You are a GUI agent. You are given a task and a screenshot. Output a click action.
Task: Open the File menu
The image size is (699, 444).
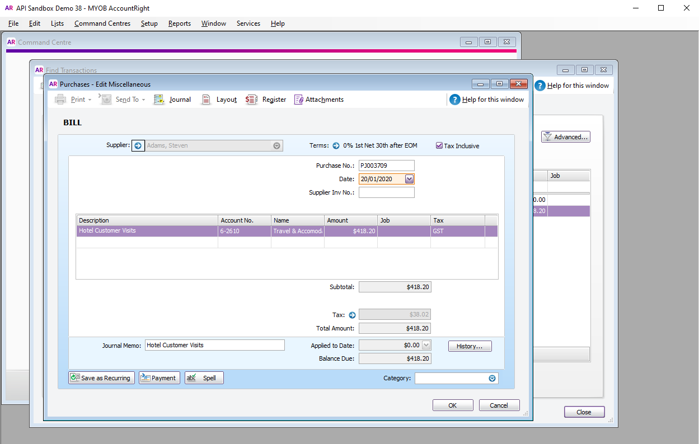pos(13,23)
